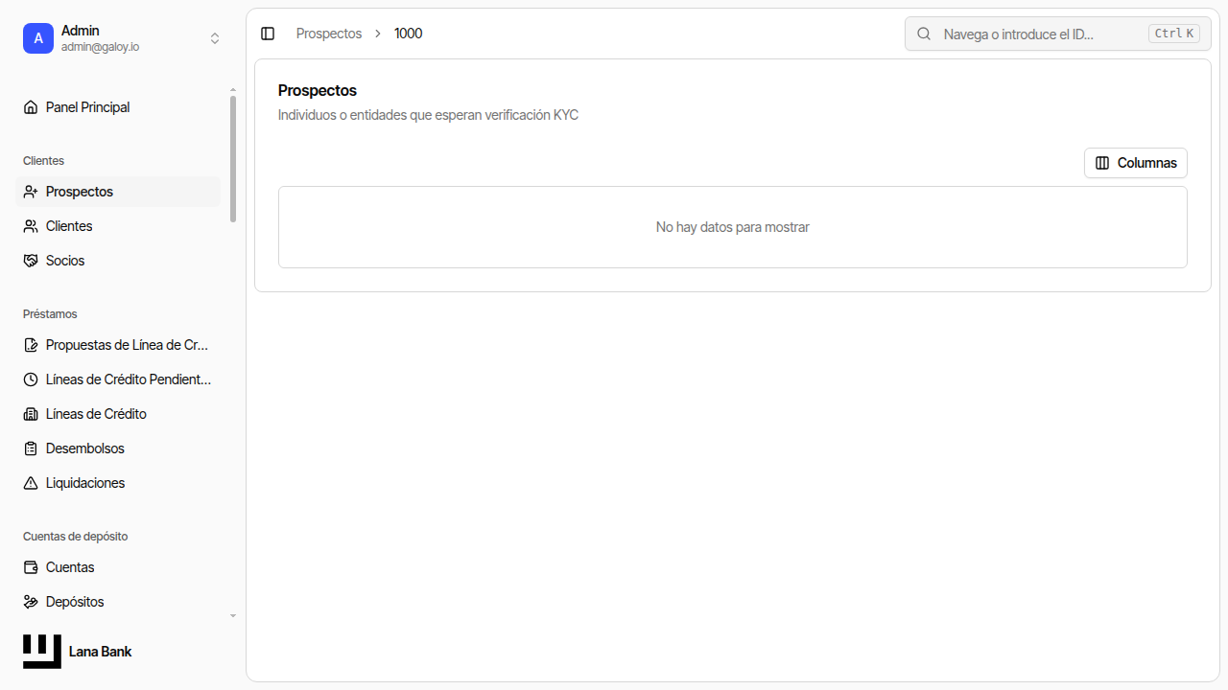The width and height of the screenshot is (1228, 690).
Task: Focus the Navega o introduce el ID search field
Action: click(x=1058, y=34)
